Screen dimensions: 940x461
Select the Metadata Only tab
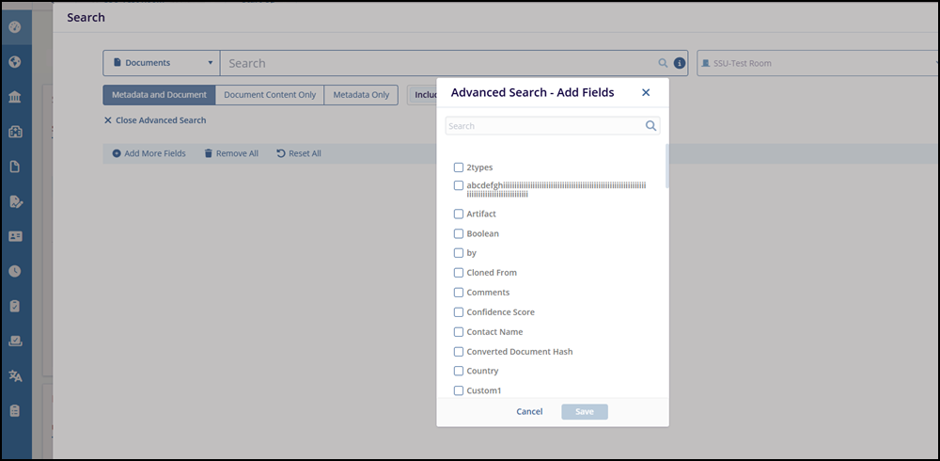pyautogui.click(x=361, y=95)
